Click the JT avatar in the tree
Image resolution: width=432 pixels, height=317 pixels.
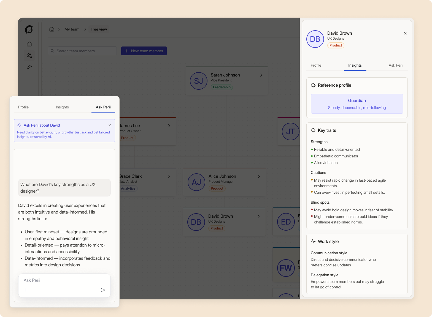point(290,132)
